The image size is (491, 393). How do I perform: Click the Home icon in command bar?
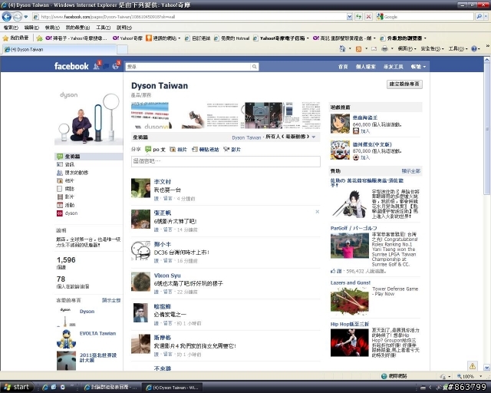(342, 48)
